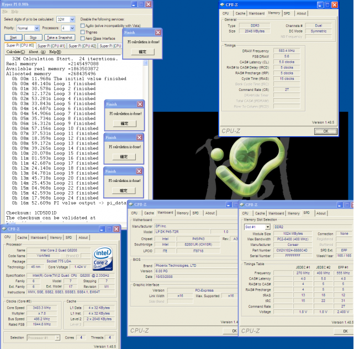Open the SPD tab in CPU-Z Memory window

(287, 14)
